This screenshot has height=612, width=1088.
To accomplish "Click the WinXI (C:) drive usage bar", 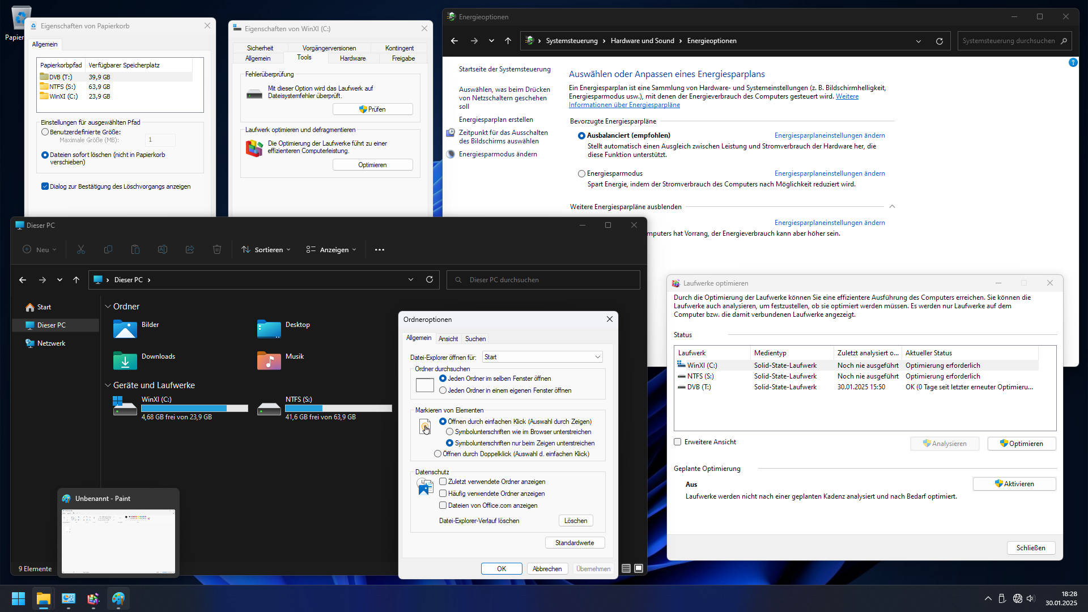I will click(194, 408).
